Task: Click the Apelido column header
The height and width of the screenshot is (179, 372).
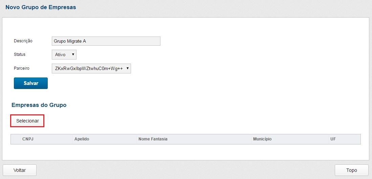Action: coord(82,139)
